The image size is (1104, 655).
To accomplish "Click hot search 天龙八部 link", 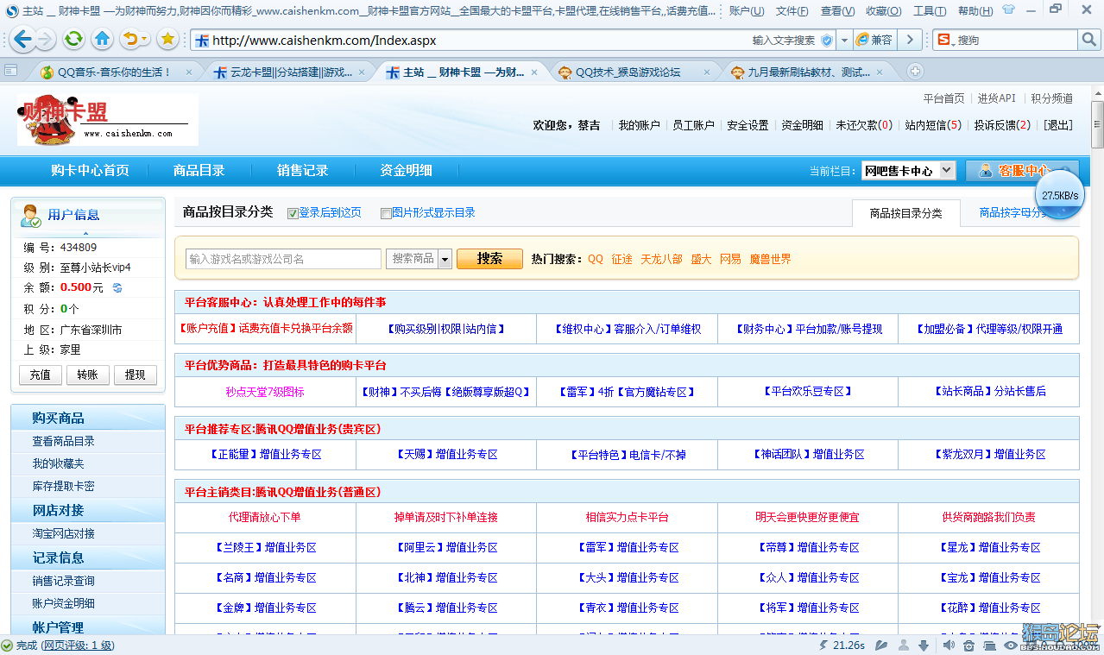I will (661, 259).
